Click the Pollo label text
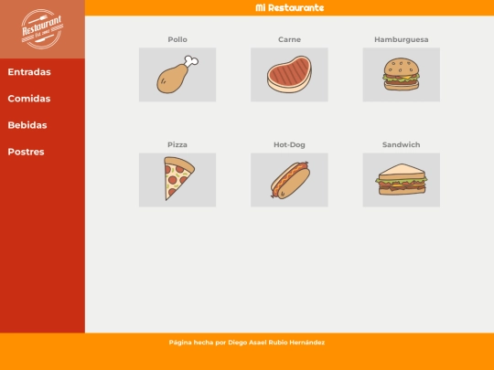Screen dimensions: 494x370 177,39
